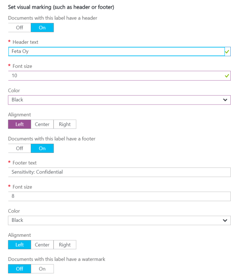This screenshot has width=231, height=275.
Task: Select Left alignment for the footer
Action: tap(19, 245)
